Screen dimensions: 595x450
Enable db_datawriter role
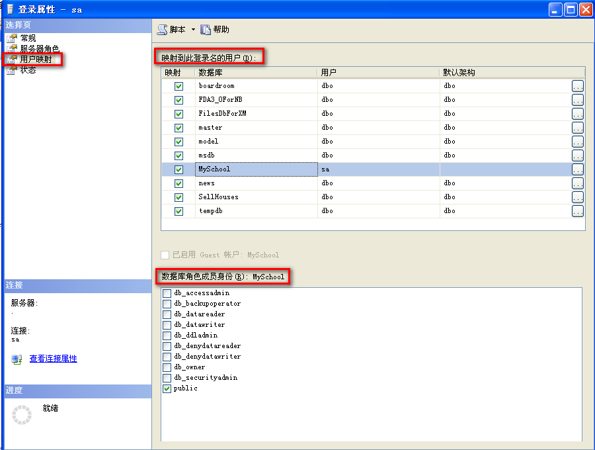pos(167,325)
